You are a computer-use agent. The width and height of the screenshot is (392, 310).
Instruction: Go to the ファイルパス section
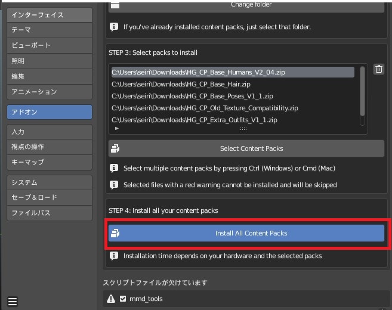tap(50, 213)
